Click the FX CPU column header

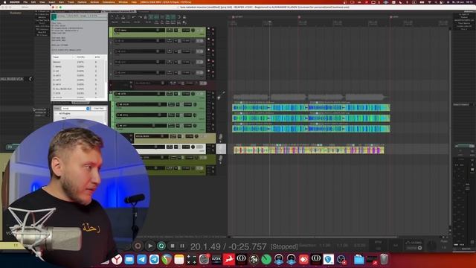(x=81, y=57)
